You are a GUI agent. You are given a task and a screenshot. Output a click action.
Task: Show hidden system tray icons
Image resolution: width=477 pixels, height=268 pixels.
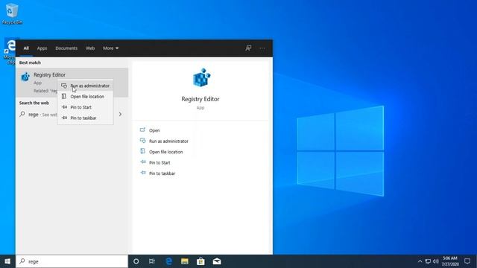420,261
